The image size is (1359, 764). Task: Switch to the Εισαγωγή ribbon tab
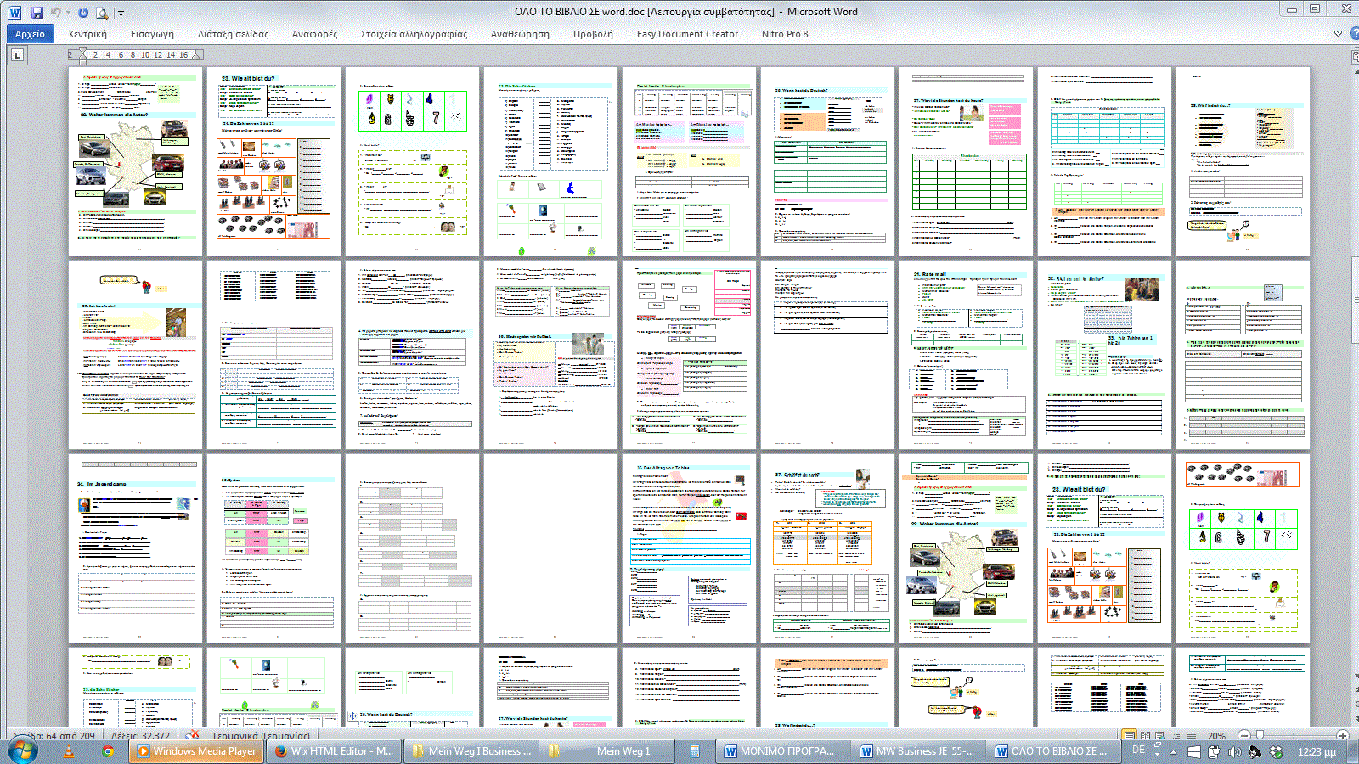point(152,34)
